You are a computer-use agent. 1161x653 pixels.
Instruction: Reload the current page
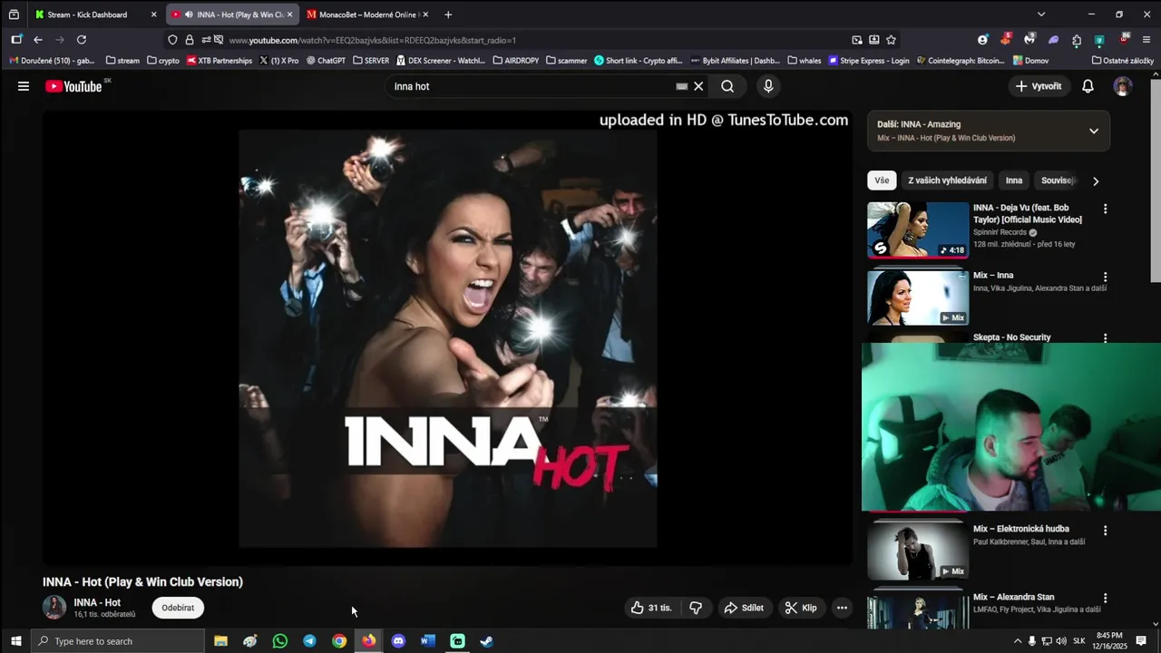pos(82,40)
